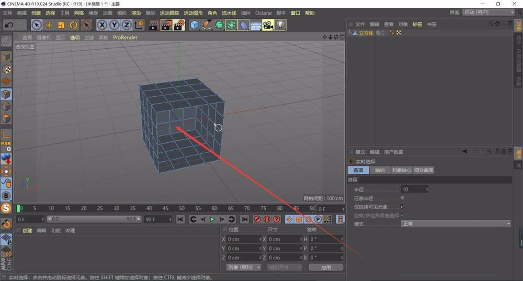Click Render View clapperboard icon
This screenshot has height=281, width=523.
pos(153,25)
